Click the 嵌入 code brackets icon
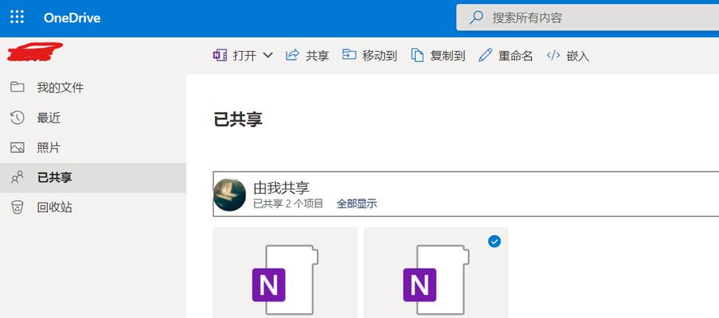The image size is (719, 318). tap(553, 56)
